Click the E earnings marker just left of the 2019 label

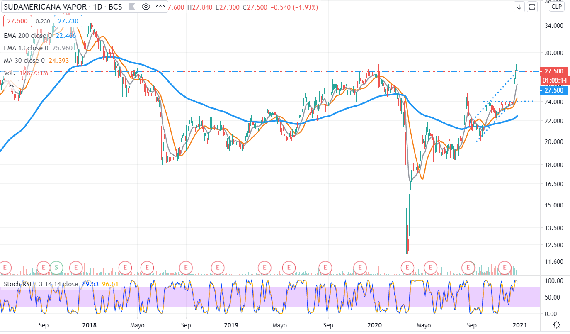pyautogui.click(x=217, y=267)
